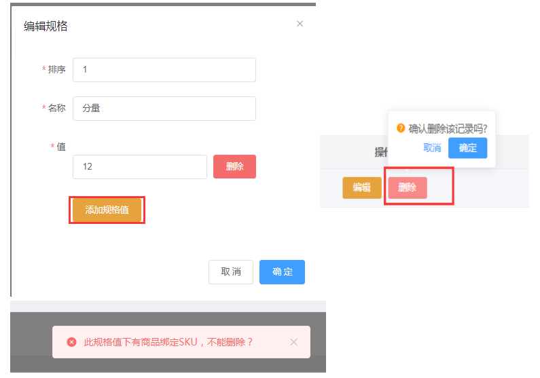Confirm the 编辑规格 dialog with 确定
Screen dimensions: 540x378
[x=282, y=272]
